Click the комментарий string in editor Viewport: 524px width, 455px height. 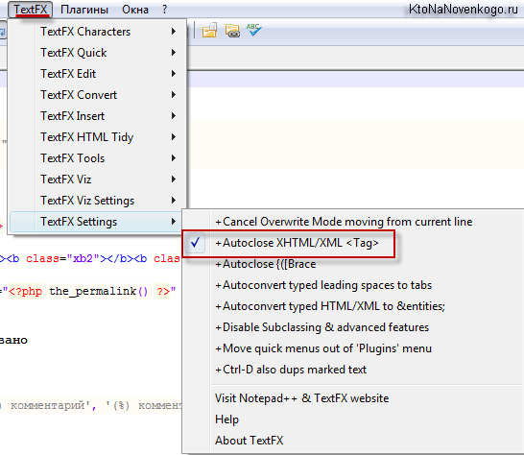pos(48,405)
